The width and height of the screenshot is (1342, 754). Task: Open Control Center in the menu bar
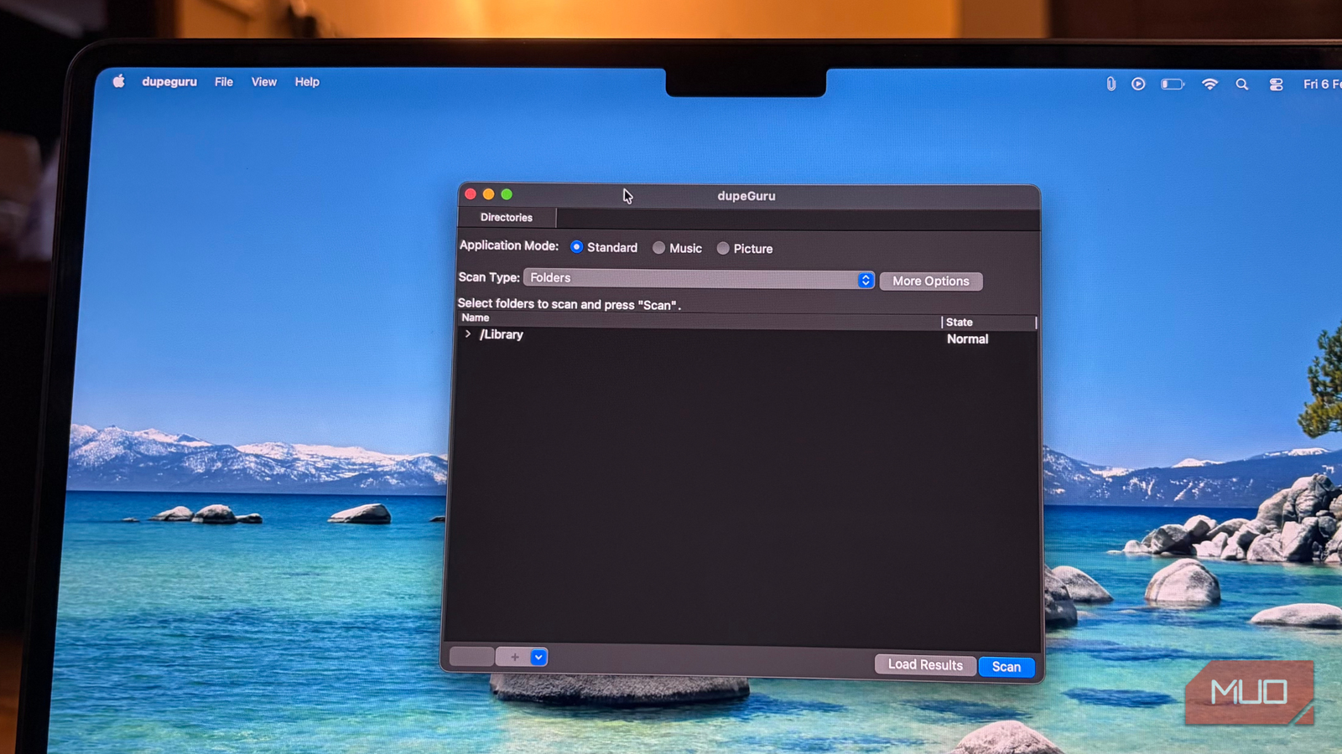(1276, 84)
